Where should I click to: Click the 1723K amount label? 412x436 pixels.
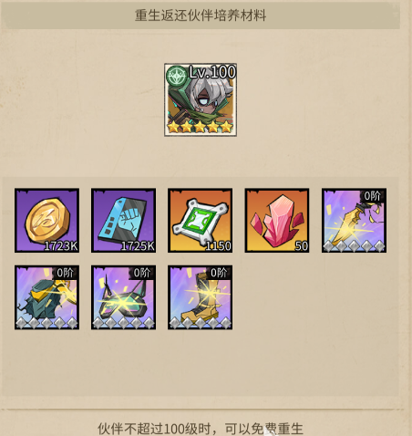pos(61,245)
